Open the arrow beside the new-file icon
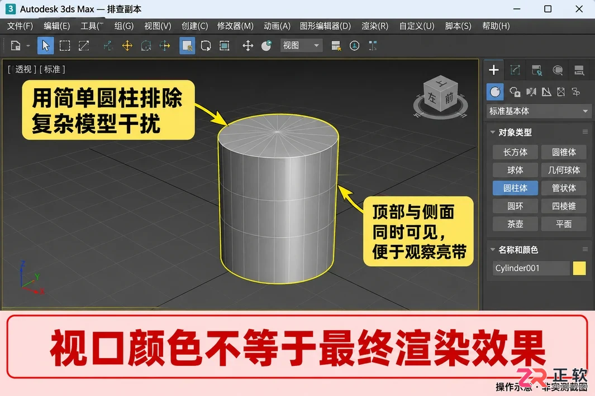The image size is (595, 396). coord(28,46)
